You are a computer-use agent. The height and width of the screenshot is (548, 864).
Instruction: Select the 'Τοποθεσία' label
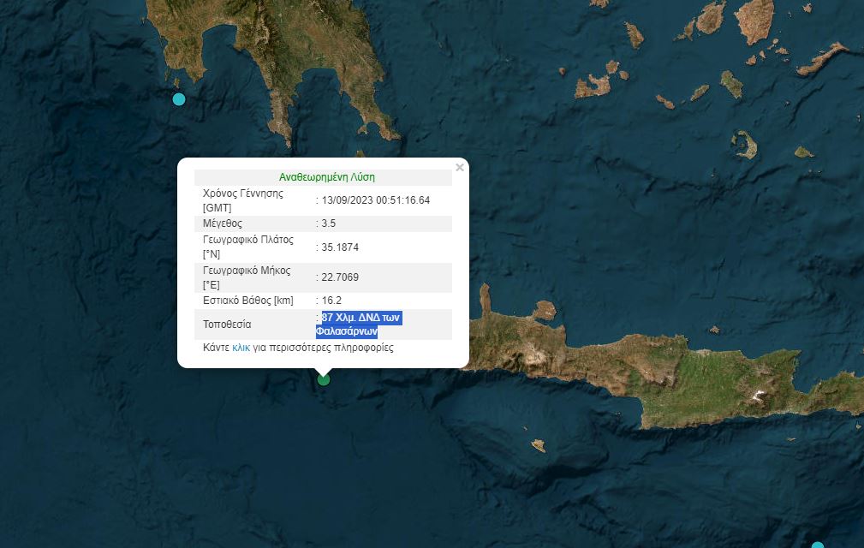coord(227,325)
